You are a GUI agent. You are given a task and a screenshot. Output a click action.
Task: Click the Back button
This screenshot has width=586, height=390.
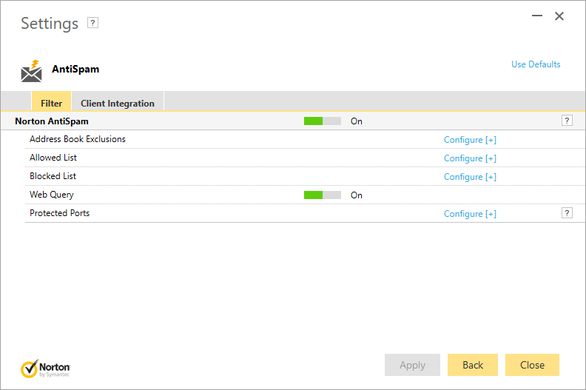(x=473, y=365)
